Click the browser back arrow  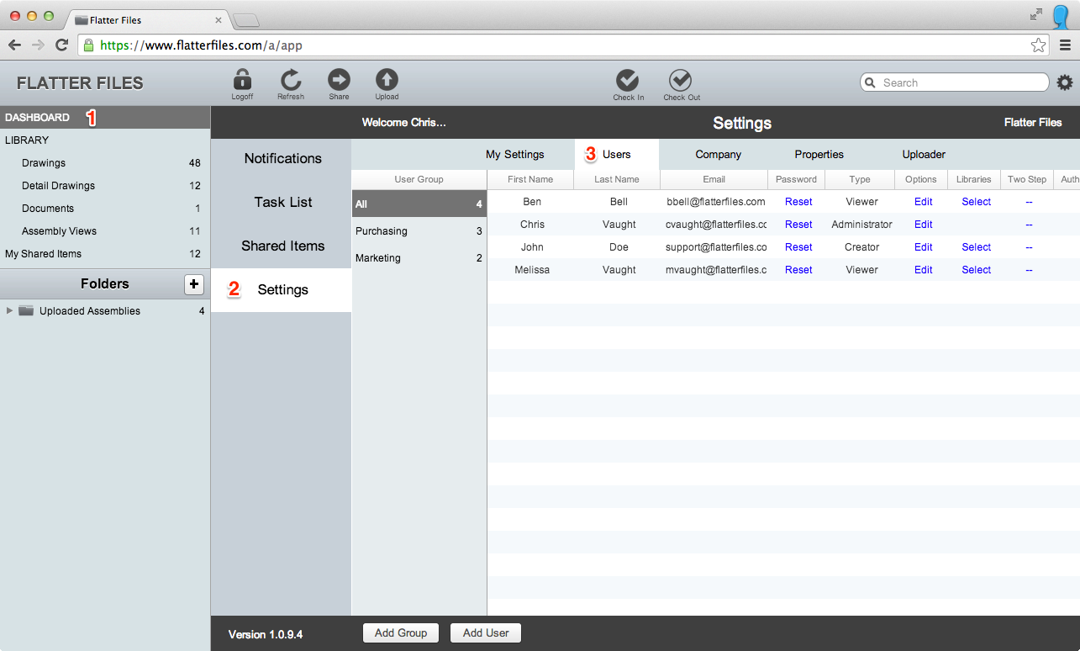point(14,45)
